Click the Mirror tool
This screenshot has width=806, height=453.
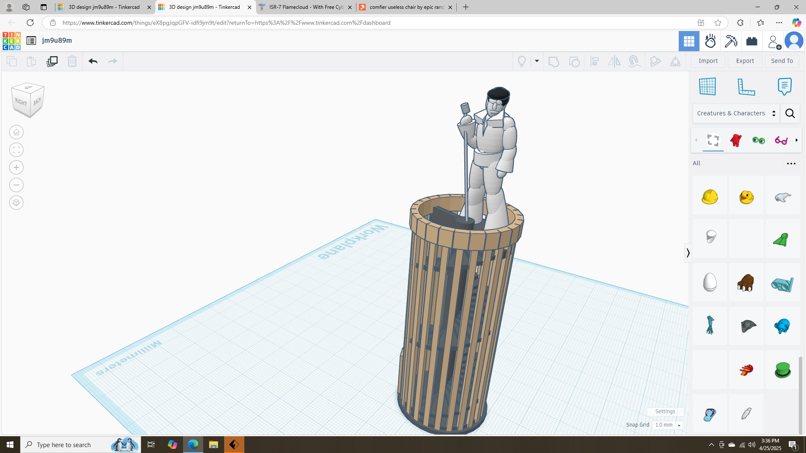tap(614, 61)
